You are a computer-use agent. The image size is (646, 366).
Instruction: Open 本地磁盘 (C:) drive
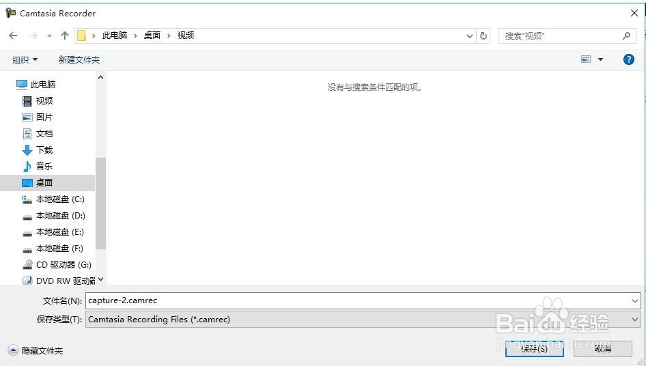pyautogui.click(x=53, y=199)
